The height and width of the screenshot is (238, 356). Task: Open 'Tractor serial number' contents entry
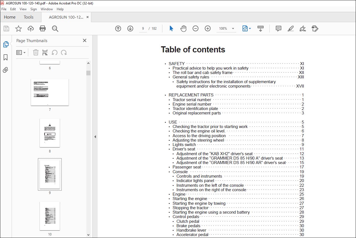coord(192,100)
